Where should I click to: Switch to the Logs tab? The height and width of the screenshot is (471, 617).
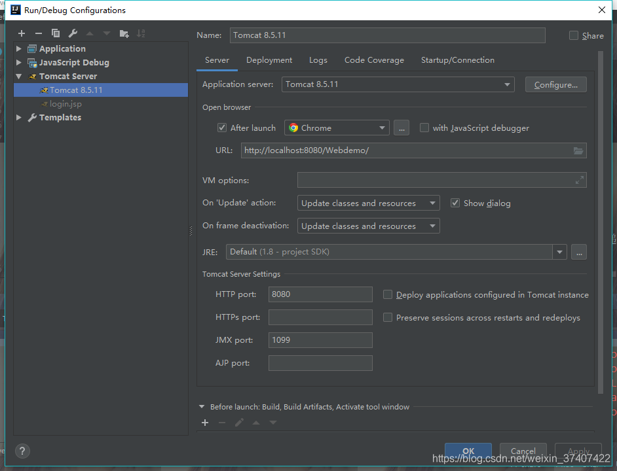pos(318,60)
